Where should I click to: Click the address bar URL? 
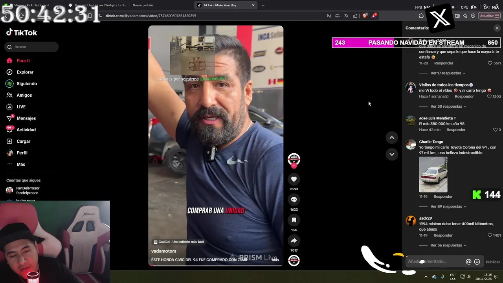[x=151, y=16]
